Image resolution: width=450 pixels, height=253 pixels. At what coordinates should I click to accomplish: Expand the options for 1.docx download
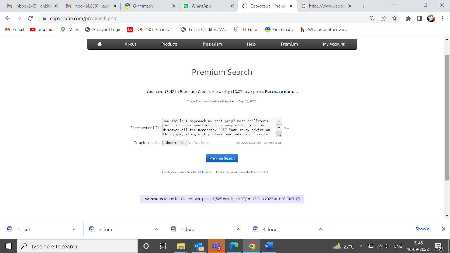[x=75, y=229]
